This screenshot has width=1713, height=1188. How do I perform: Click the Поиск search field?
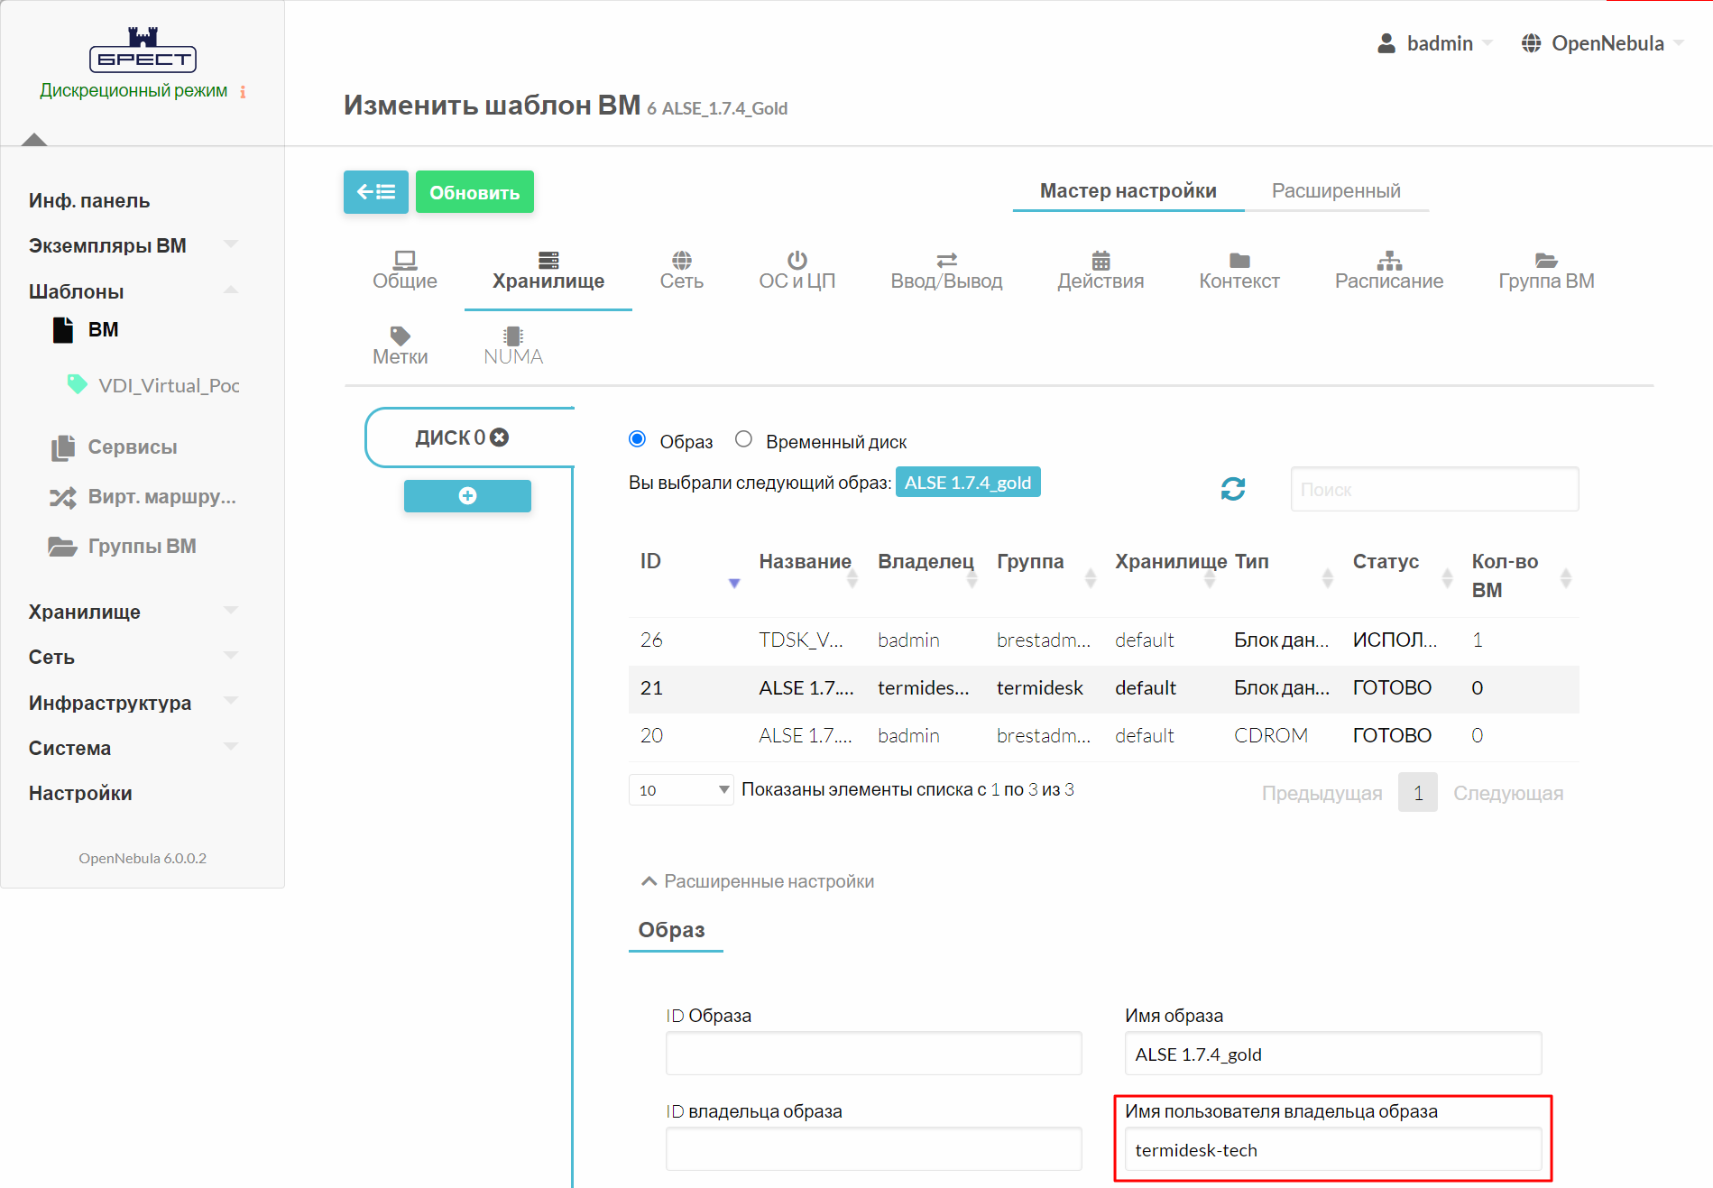point(1433,490)
